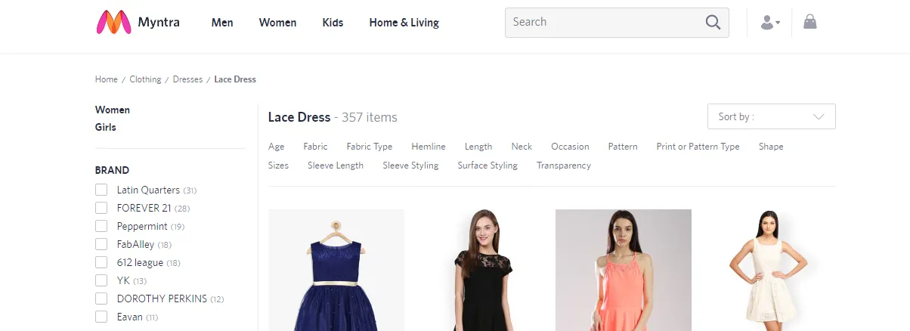Click the 357 items count text
Image resolution: width=910 pixels, height=331 pixels.
(370, 117)
